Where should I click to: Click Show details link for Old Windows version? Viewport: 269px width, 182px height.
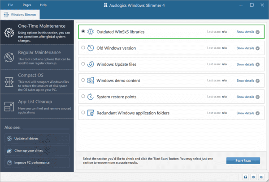[x=245, y=48]
